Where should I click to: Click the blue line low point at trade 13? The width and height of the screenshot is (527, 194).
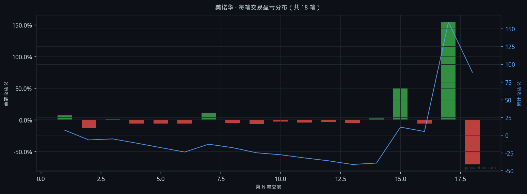tap(352, 164)
